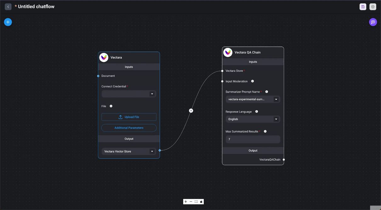The height and width of the screenshot is (210, 381).
Task: Open the Connect Credential dropdown
Action: [x=129, y=94]
